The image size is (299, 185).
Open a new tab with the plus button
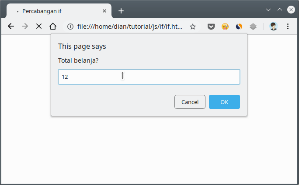point(121,11)
